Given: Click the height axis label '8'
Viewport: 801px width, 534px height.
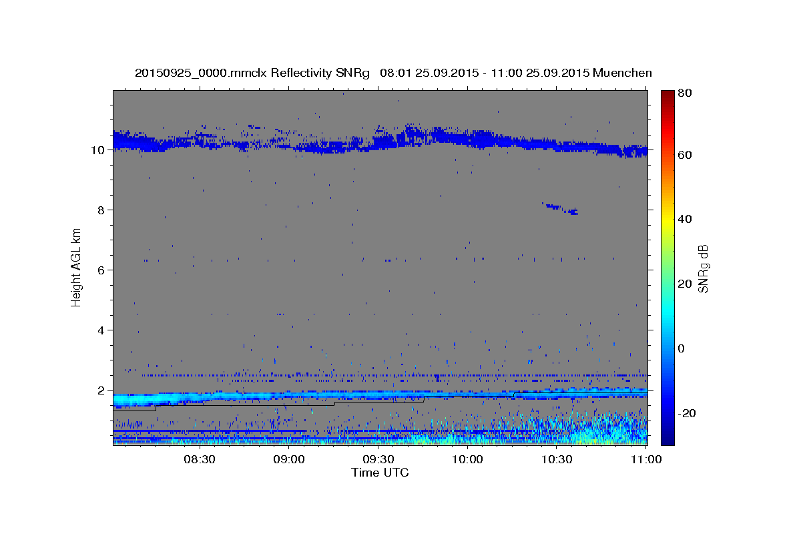Looking at the screenshot, I should (101, 210).
